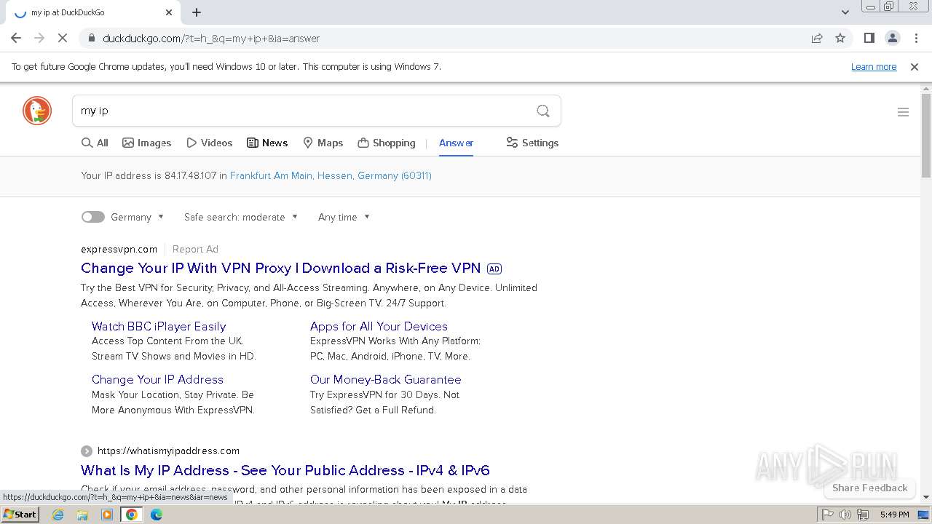Open Chrome side panel
This screenshot has height=524, width=932.
(x=869, y=38)
